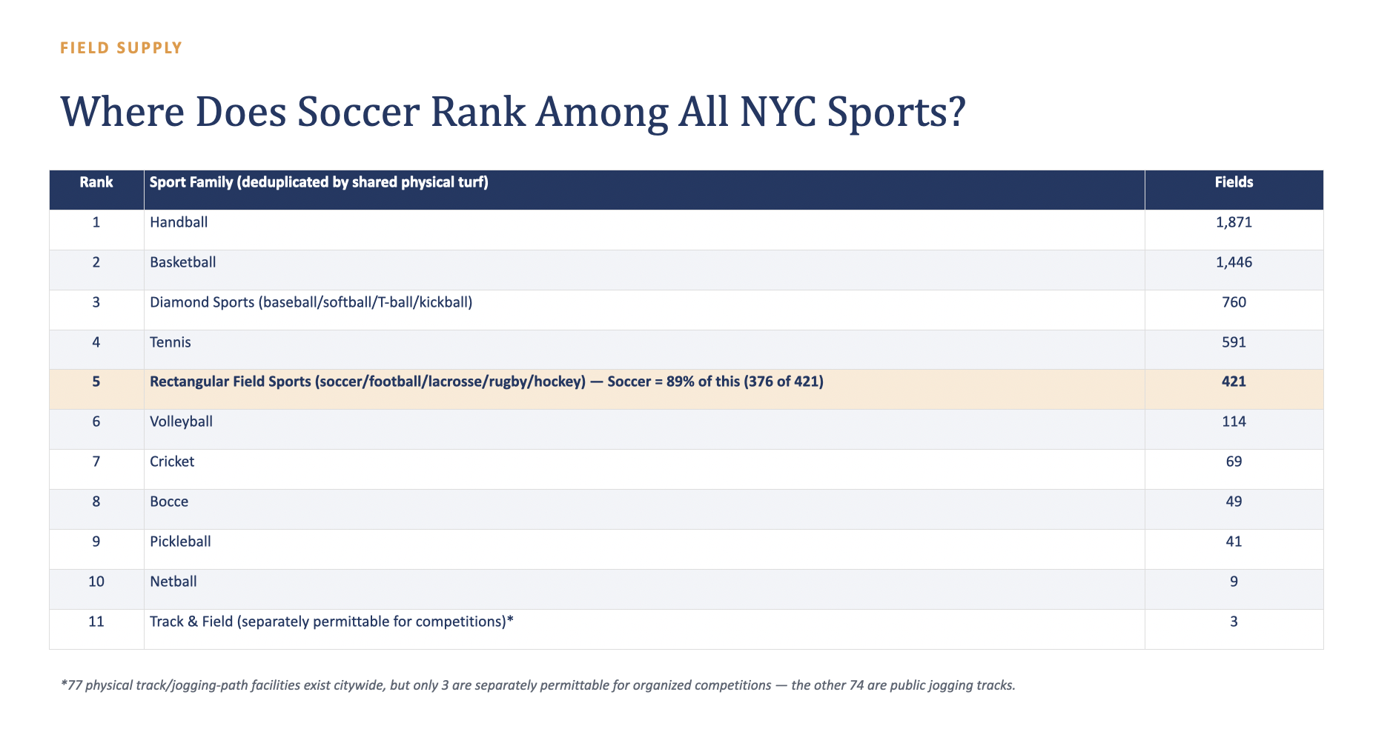Click the Handball count 1,871
The width and height of the screenshot is (1373, 729).
1234,222
